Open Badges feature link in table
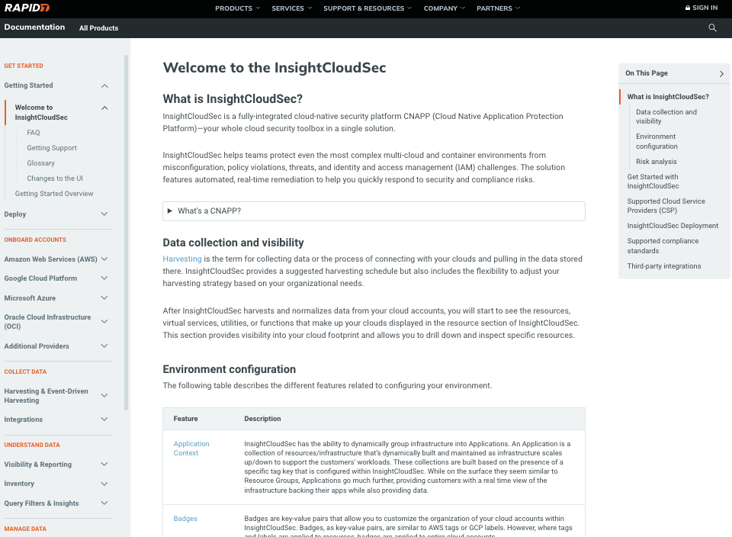 185,519
